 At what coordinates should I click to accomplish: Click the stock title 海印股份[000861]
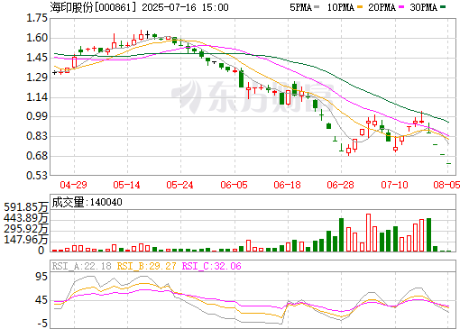[x=93, y=7]
